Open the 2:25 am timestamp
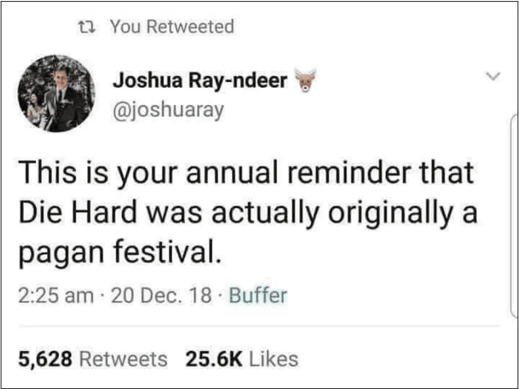Screen dimensions: 519x389 click(56, 296)
